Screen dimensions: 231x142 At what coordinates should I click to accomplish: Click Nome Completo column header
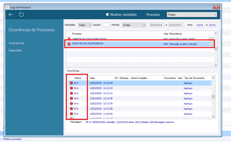[x=139, y=78]
